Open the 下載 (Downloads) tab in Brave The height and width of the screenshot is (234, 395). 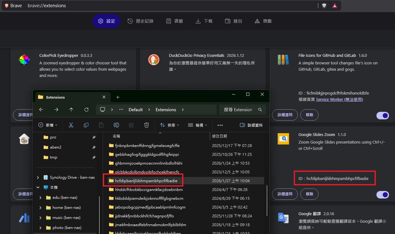coord(204,21)
